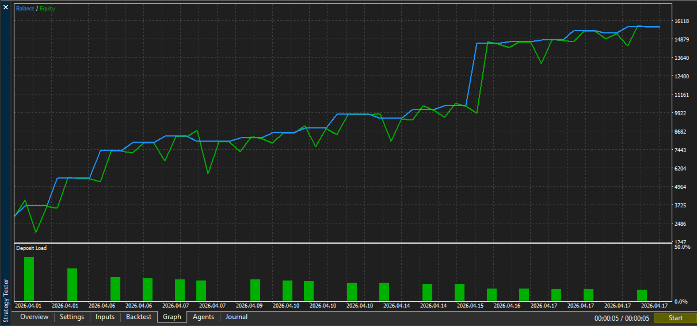Click the 6204 axis value
Viewport: 697px width, 326px height.
click(681, 169)
